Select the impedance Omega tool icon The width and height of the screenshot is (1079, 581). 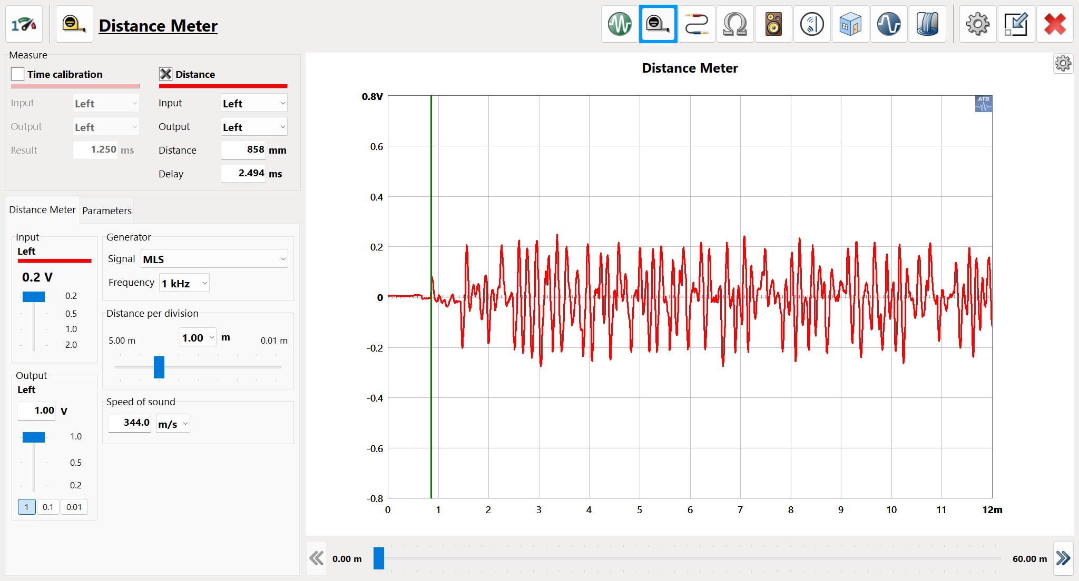coord(735,24)
